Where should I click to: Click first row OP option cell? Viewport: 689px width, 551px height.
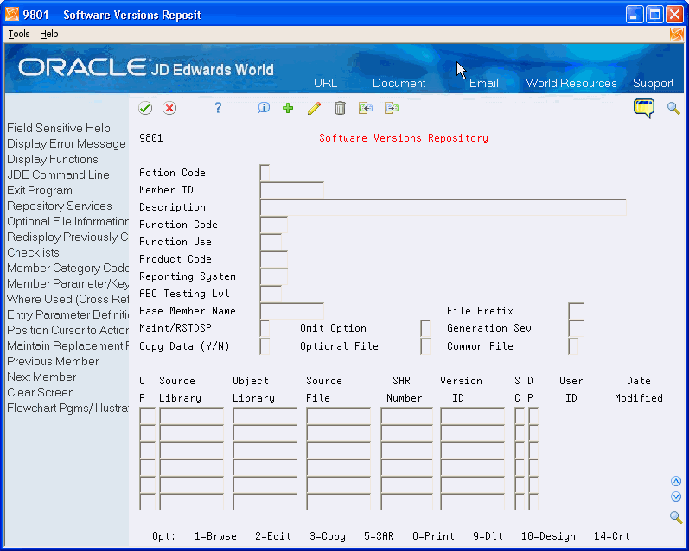tap(147, 415)
